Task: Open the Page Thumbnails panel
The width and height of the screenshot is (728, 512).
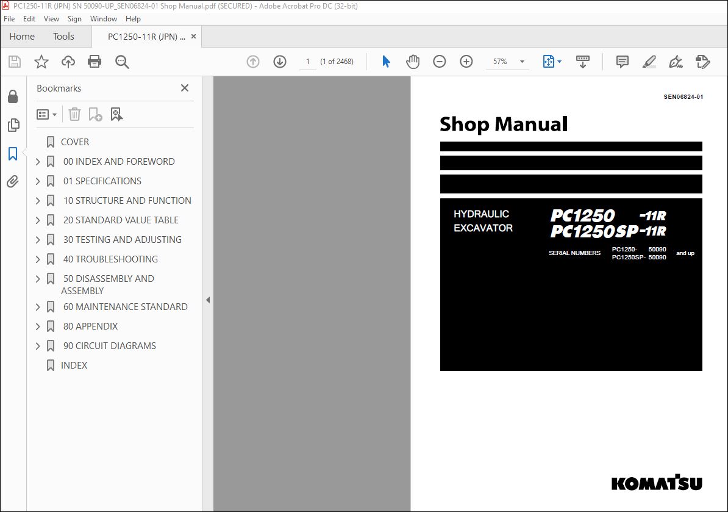Action: pos(13,125)
